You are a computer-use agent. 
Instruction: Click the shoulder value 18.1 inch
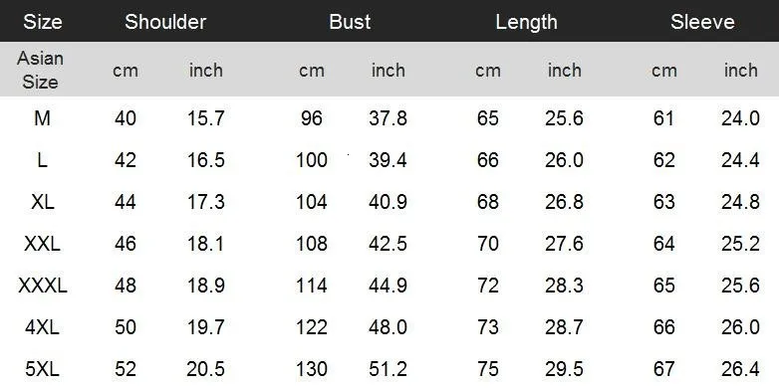tap(206, 244)
